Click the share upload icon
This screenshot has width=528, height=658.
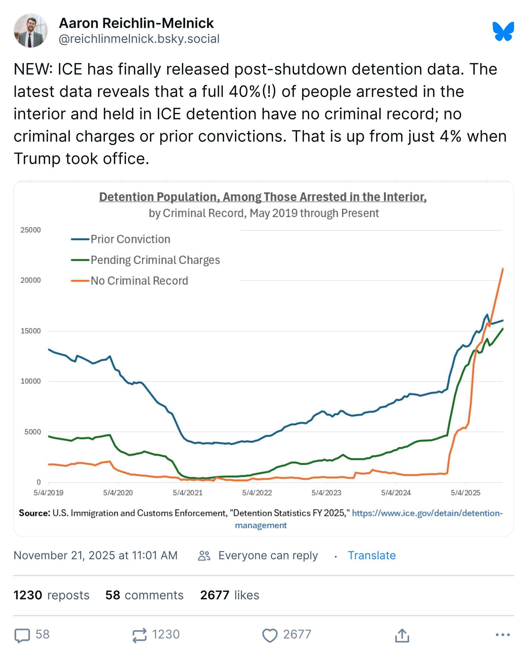(402, 636)
